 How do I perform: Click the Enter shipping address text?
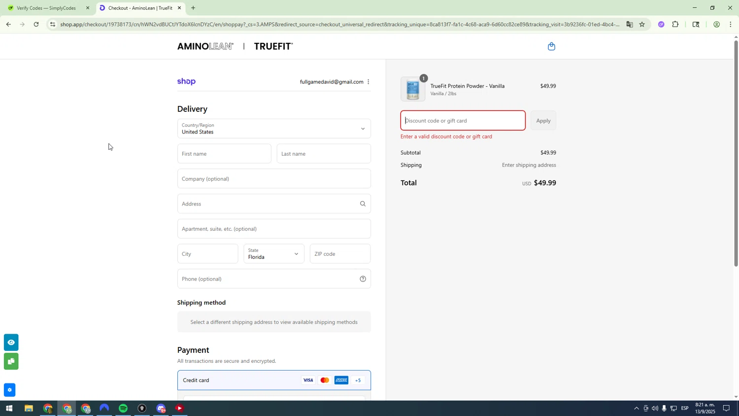[x=529, y=165]
